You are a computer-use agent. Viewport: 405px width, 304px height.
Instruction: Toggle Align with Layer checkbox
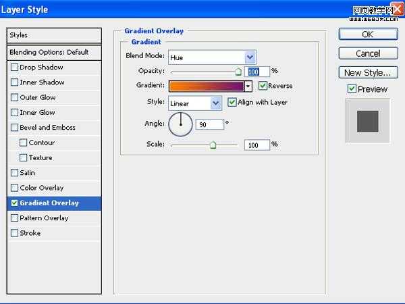pos(233,103)
